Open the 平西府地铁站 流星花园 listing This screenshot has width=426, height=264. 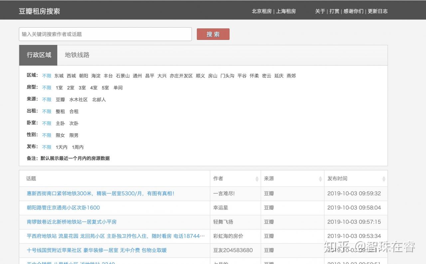pyautogui.click(x=116, y=236)
